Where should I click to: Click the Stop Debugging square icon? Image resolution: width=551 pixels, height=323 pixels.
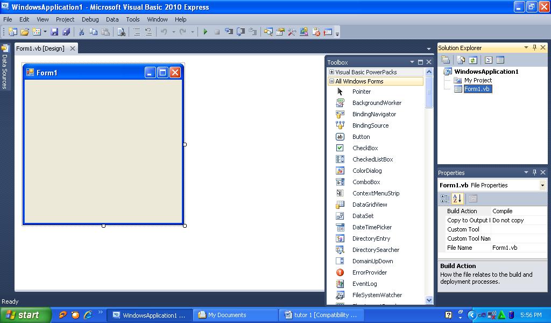217,32
